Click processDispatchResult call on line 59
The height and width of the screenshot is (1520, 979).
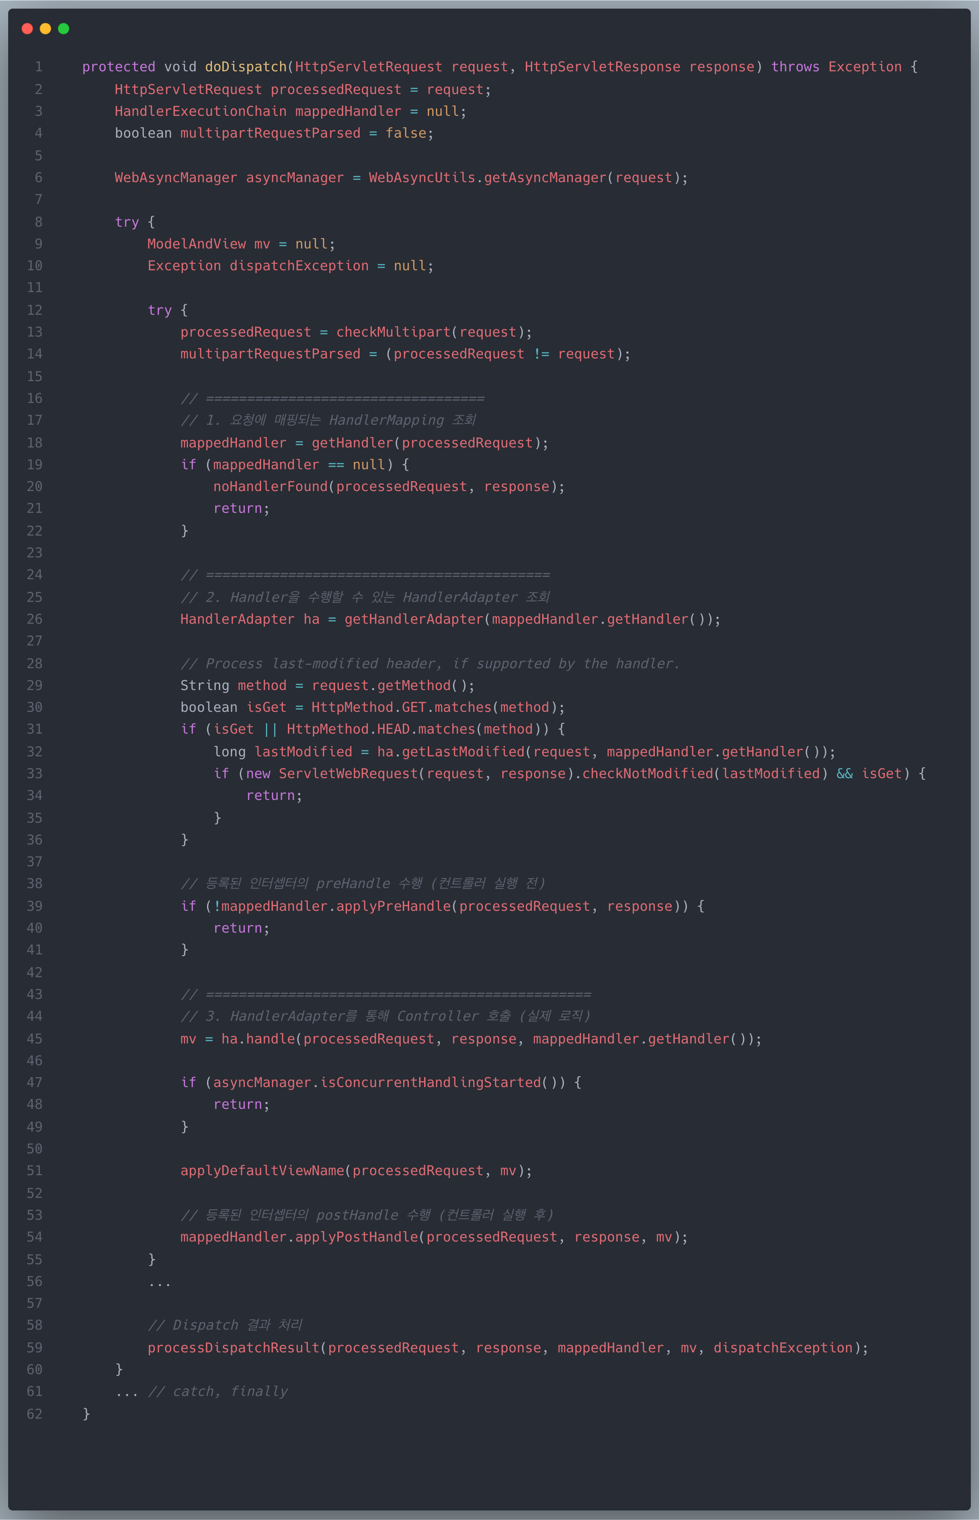(x=233, y=1348)
